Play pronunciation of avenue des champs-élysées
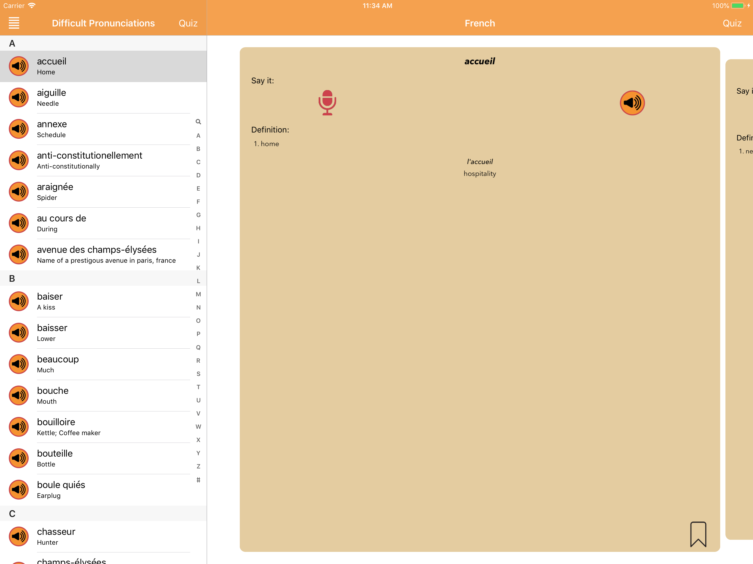Image resolution: width=753 pixels, height=564 pixels. click(19, 254)
